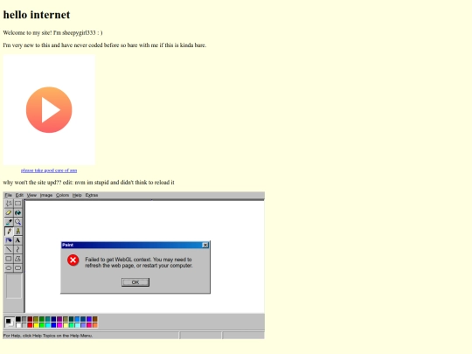Select the Free-Form Select tool in Paint

[9, 204]
